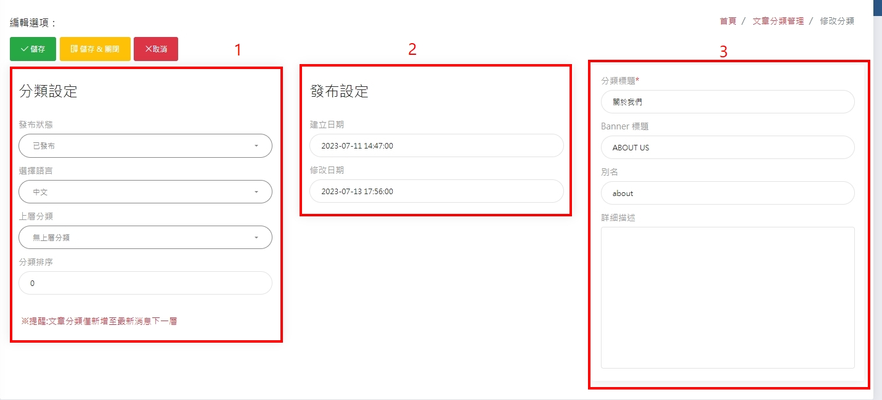Go to 首頁 via the breadcrumb
This screenshot has height=400, width=882.
point(728,21)
